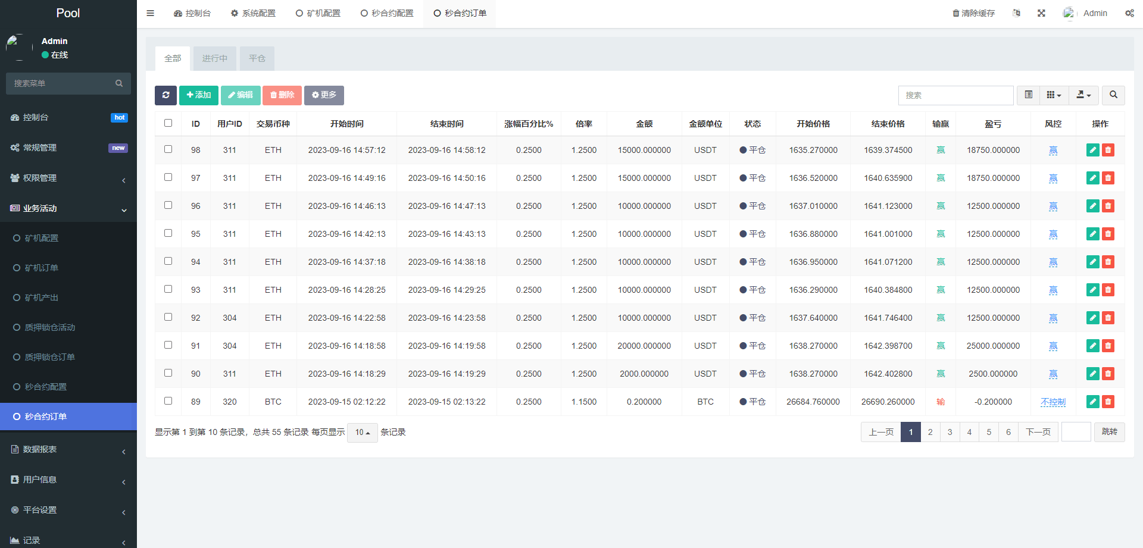
Task: Open the export dropdown next to columns button
Action: tap(1083, 95)
